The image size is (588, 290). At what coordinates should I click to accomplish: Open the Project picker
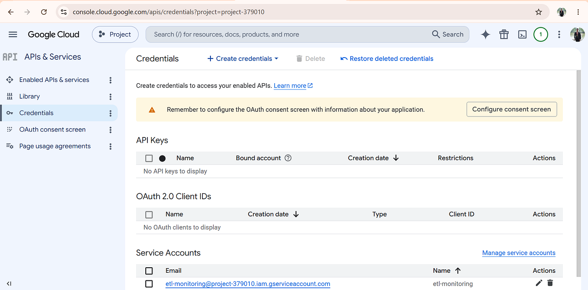[115, 34]
